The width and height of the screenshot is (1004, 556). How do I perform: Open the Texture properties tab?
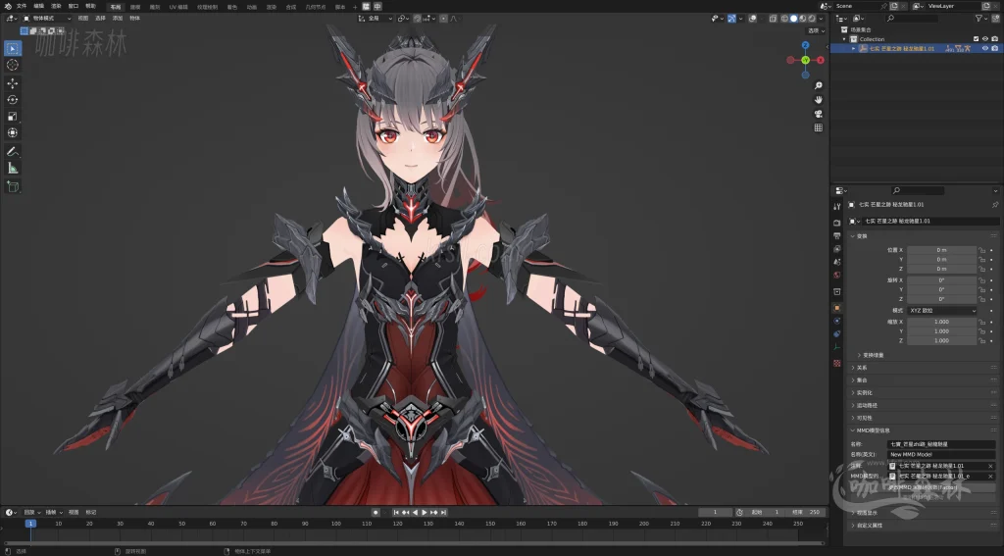tap(837, 363)
